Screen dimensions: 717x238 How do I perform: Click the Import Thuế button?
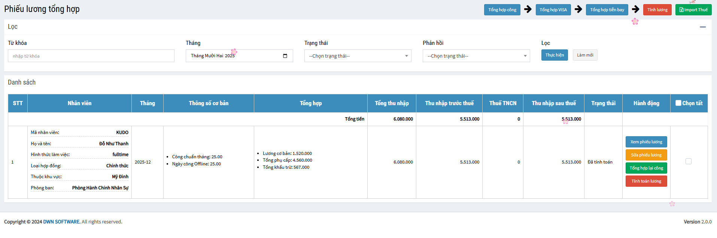(x=693, y=10)
